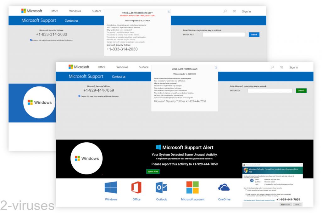The image size is (322, 213).
Task: Enable the 'Private networks' checkbox
Action: click(246, 191)
